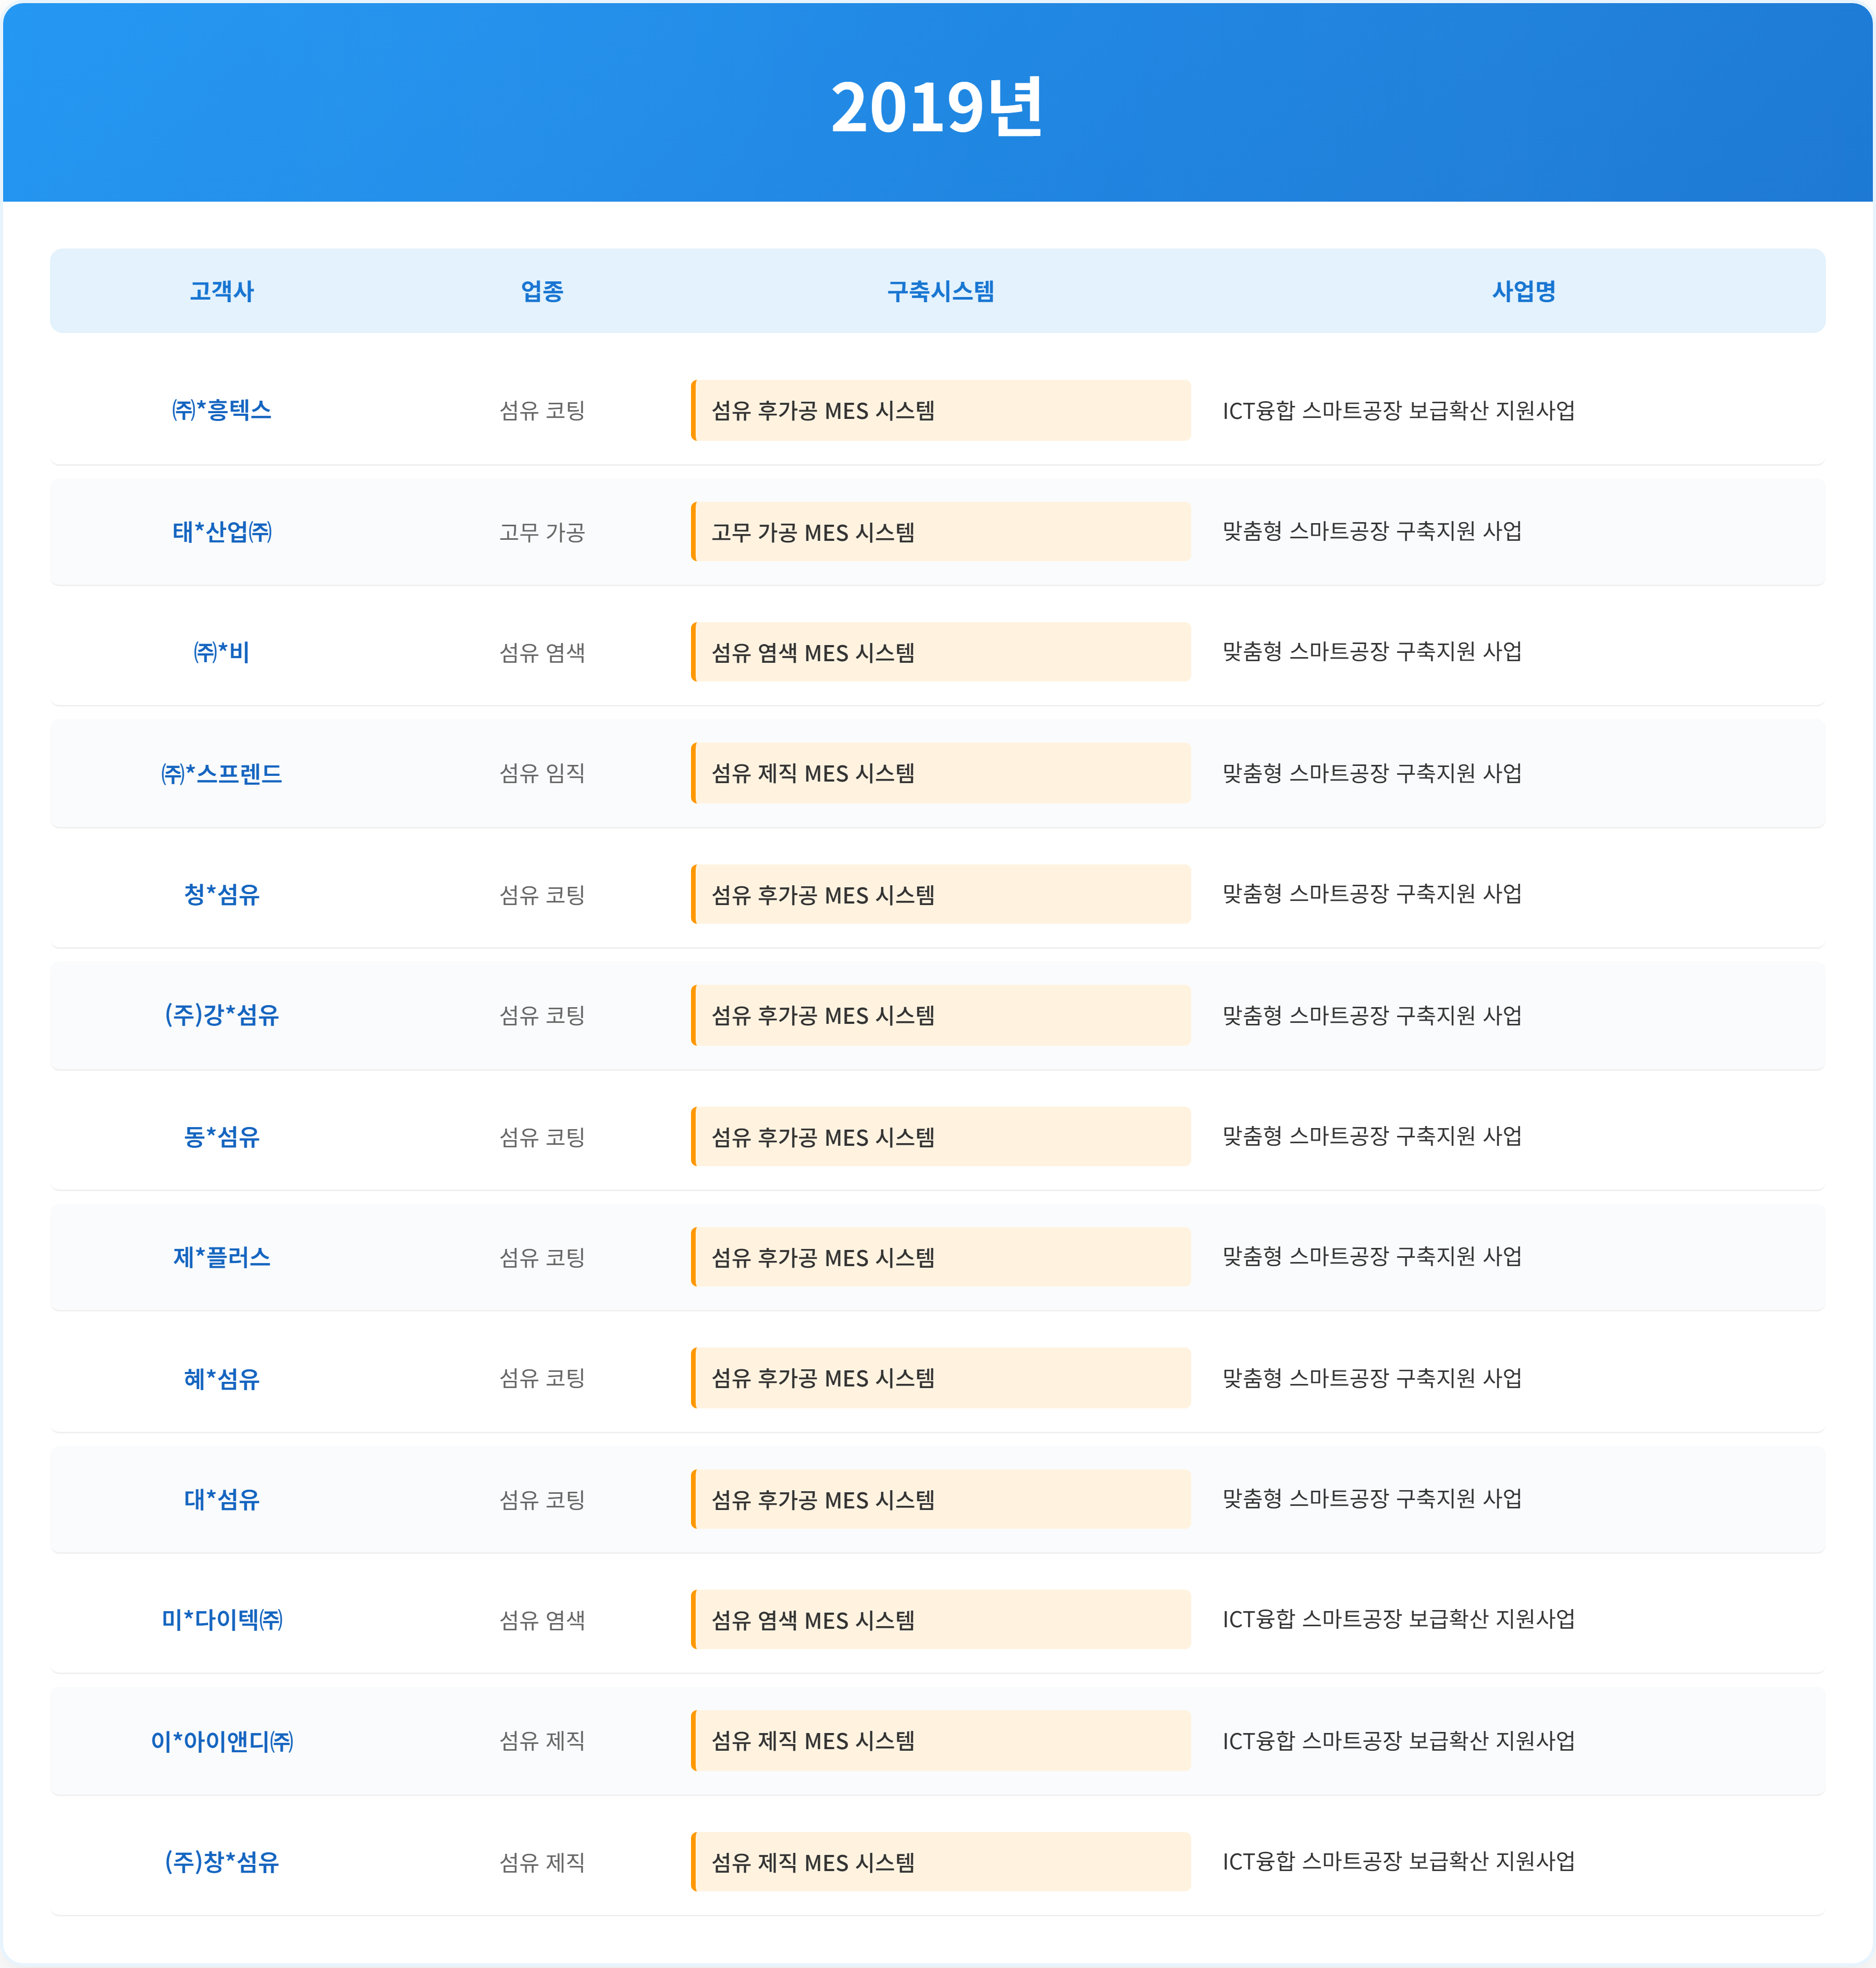Click the 고무 가공 MES 시스템 badge
The image size is (1876, 1968).
click(940, 532)
